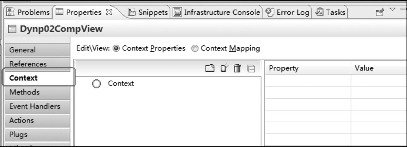Click the Context node circle icon
Viewport: 407px width, 147px height.
tap(96, 84)
